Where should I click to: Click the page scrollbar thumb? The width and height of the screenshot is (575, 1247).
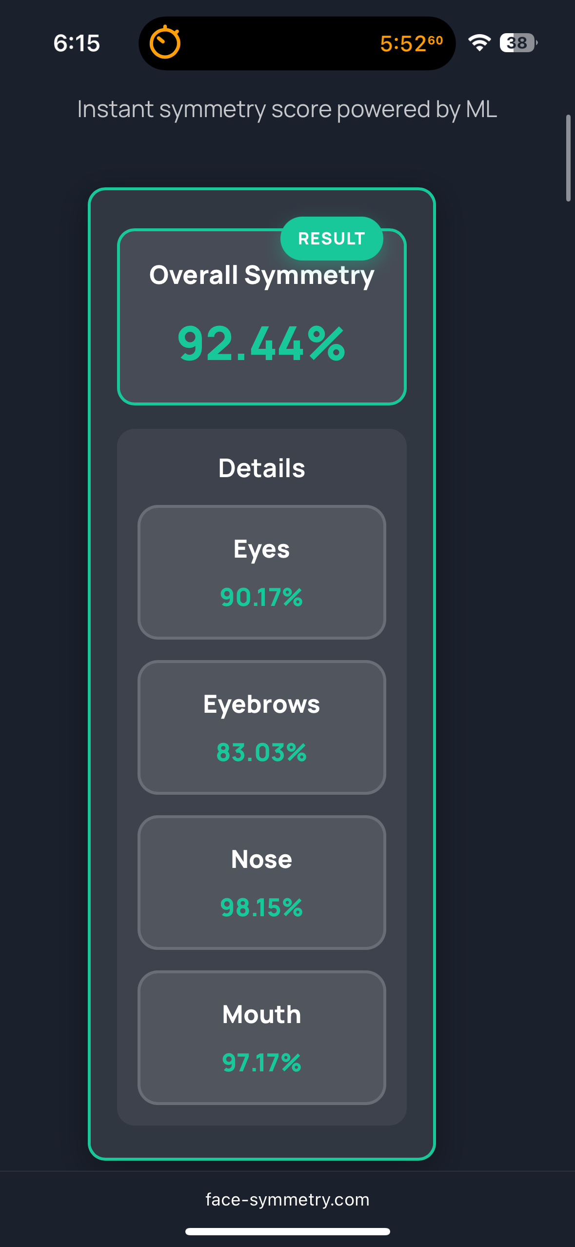tap(568, 158)
